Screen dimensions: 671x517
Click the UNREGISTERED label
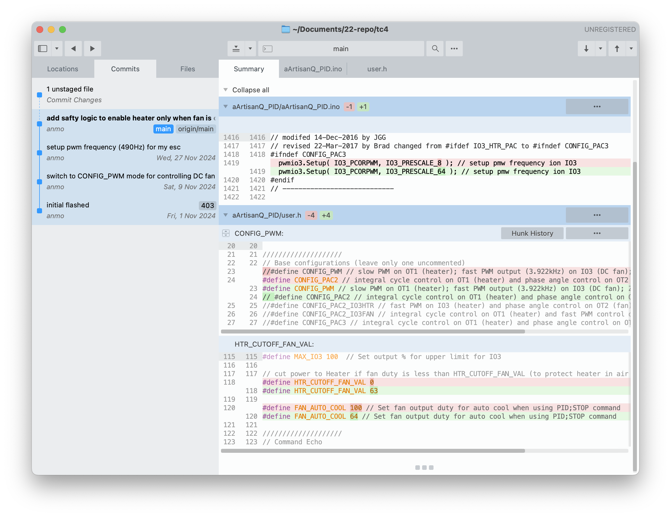[x=610, y=30]
